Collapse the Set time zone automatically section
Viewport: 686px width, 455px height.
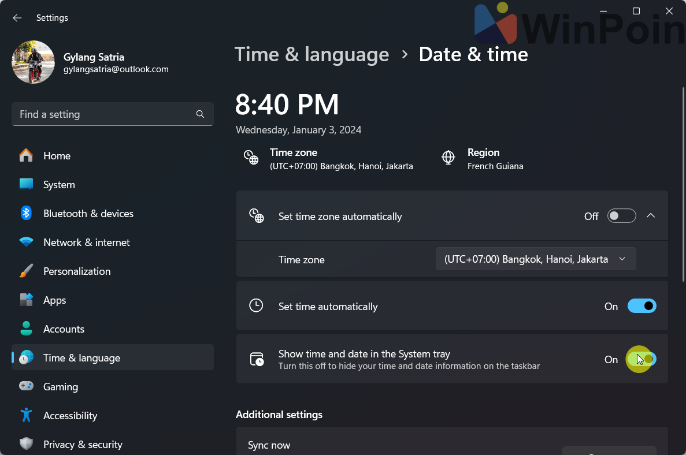[651, 216]
